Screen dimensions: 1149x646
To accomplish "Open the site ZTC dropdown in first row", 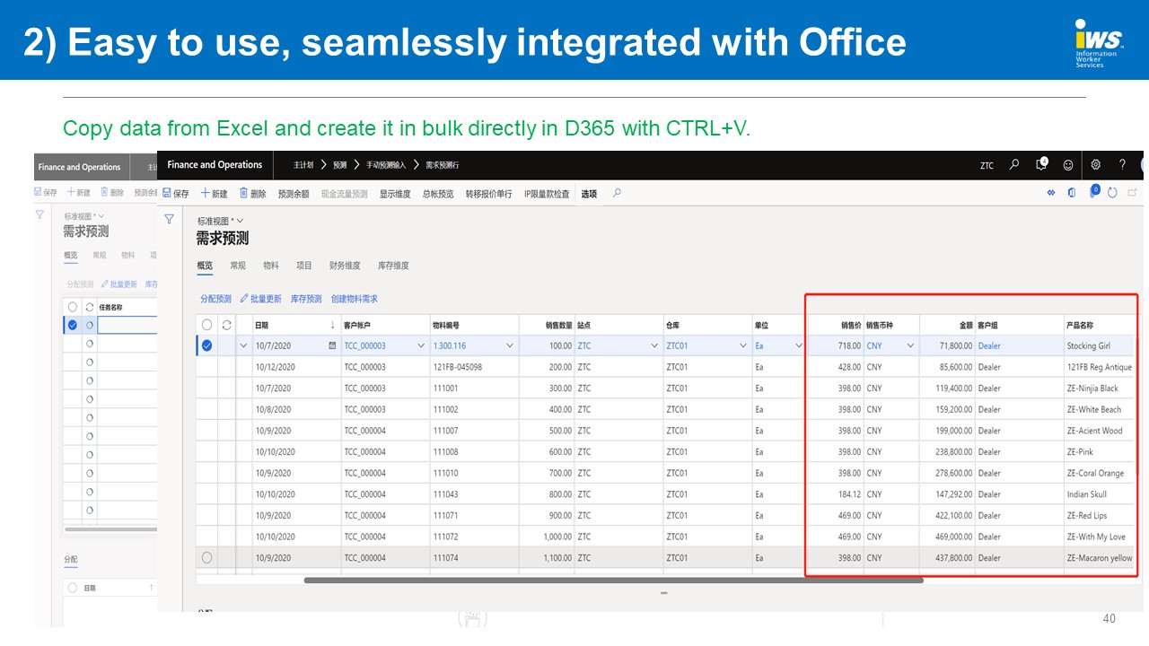I will click(x=654, y=345).
